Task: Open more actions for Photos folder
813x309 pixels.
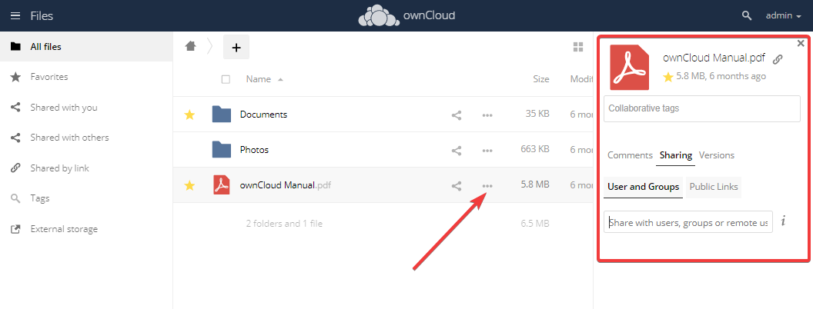Action: coord(487,151)
